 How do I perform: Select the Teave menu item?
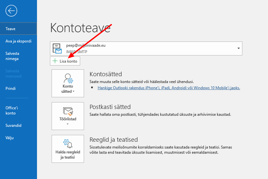(x=10, y=29)
